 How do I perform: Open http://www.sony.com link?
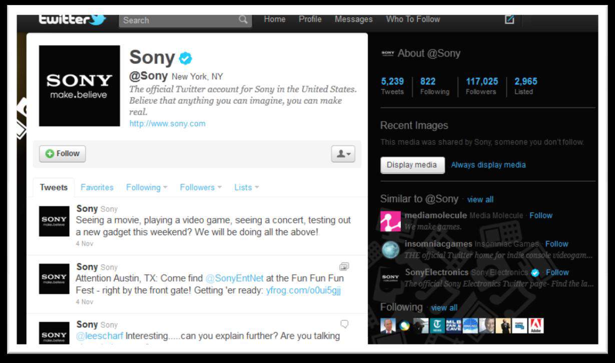(167, 123)
